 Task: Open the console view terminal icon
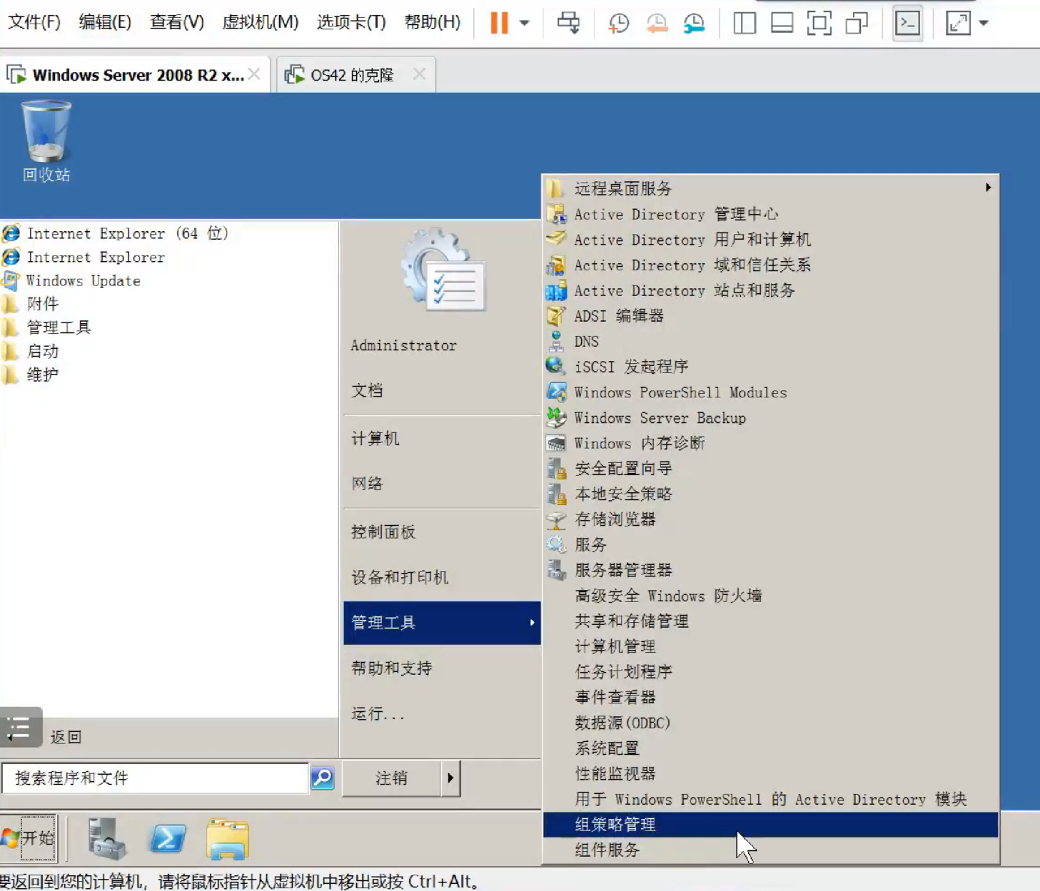click(908, 23)
